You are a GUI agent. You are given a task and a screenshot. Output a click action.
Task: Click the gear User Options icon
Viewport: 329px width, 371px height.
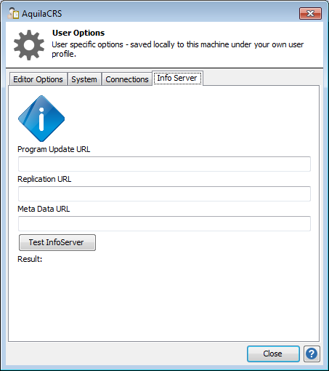point(29,45)
